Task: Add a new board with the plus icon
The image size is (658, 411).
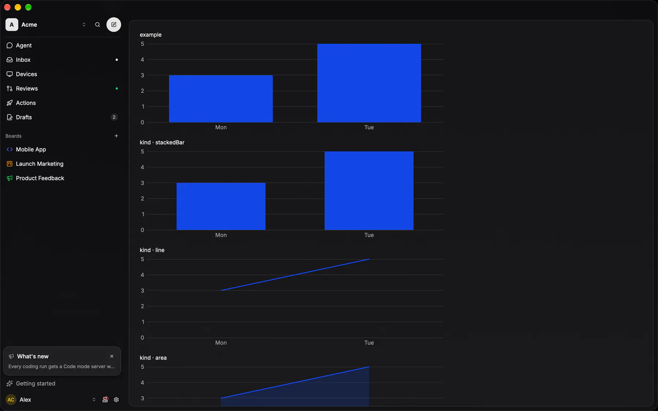Action: coord(116,136)
